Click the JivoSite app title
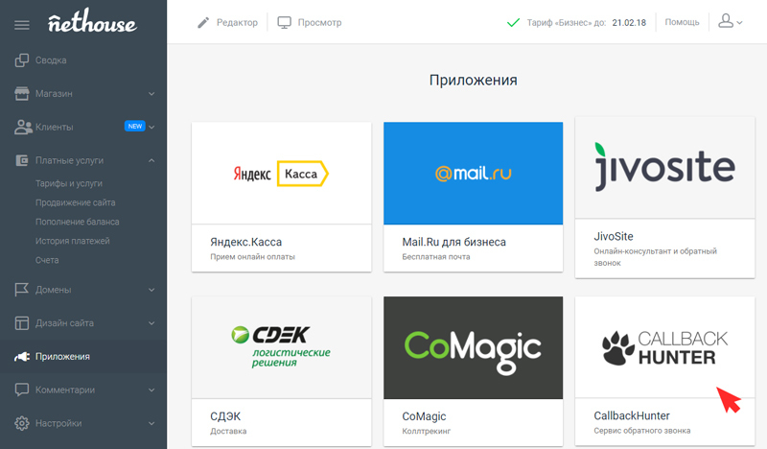767x449 pixels. pos(614,237)
